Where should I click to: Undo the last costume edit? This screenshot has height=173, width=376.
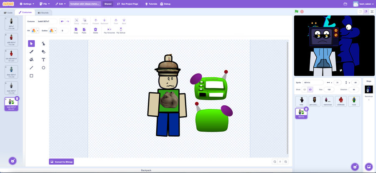(62, 21)
